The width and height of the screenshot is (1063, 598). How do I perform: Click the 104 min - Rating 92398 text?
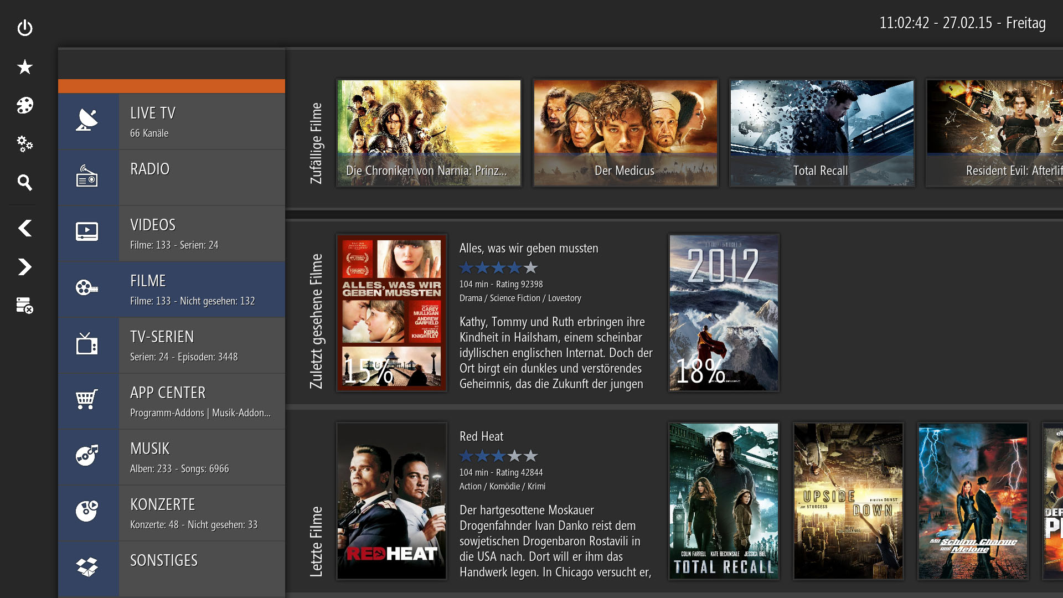coord(501,284)
